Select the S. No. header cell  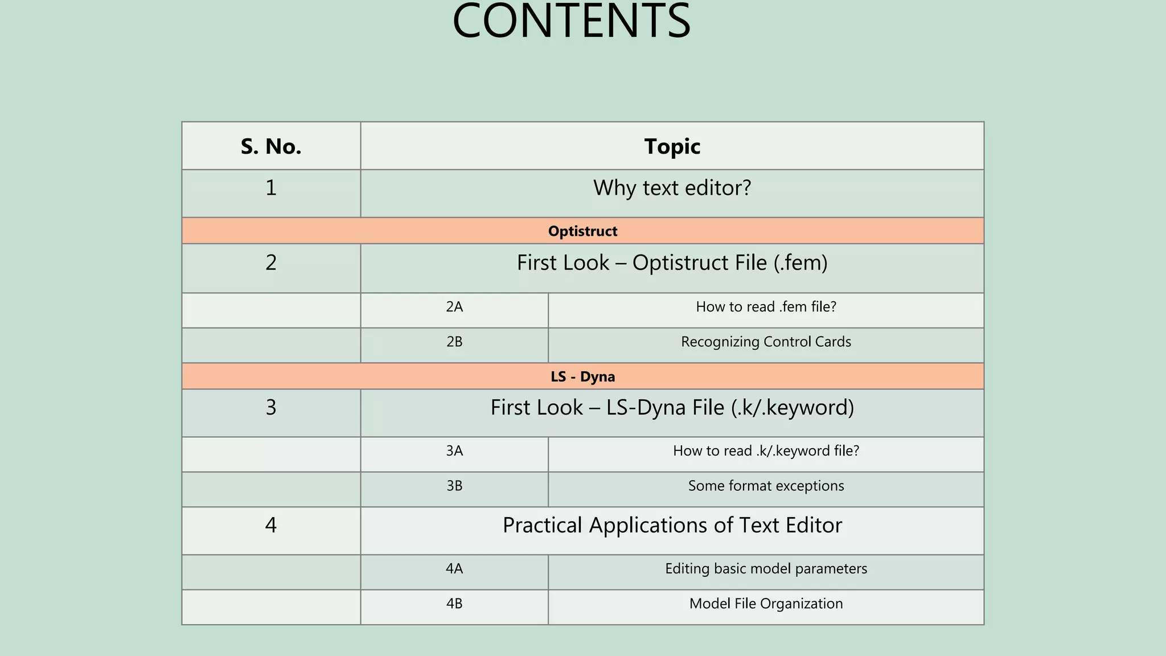271,146
